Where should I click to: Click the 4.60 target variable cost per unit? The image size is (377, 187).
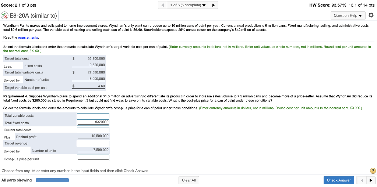[102, 86]
